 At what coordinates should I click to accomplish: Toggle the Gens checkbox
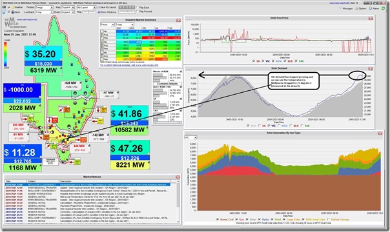9,12
